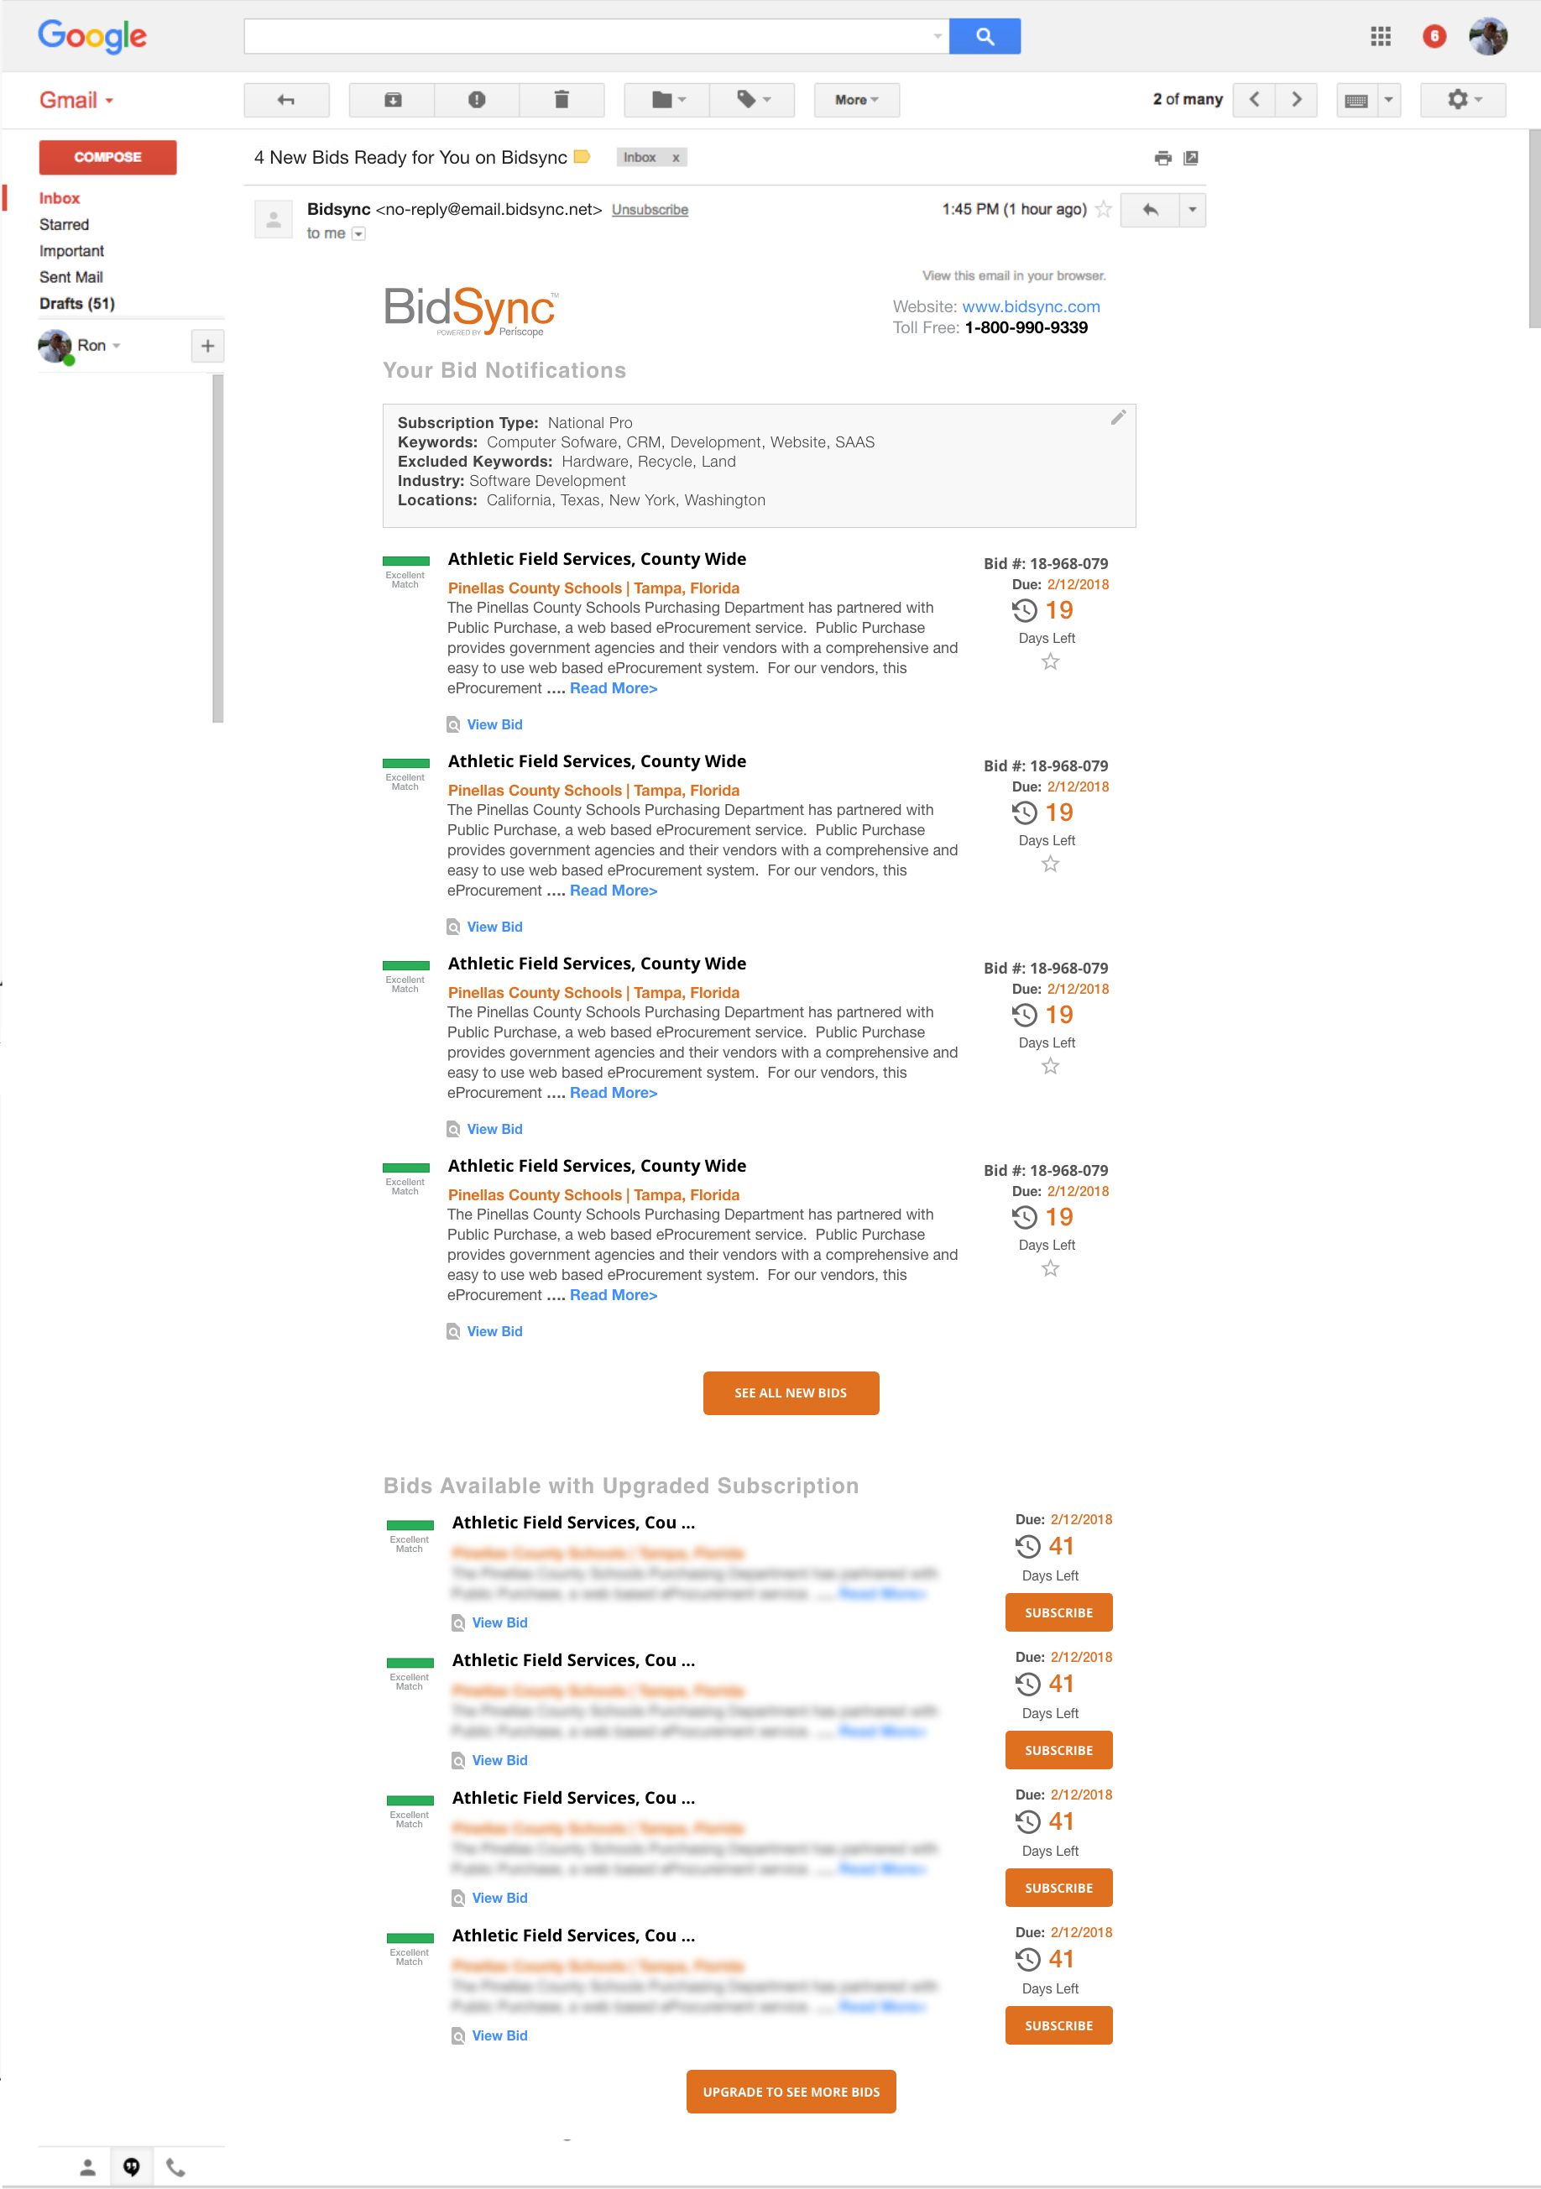Viewport: 1541px width, 2189px height.
Task: Print the email using printer icon
Action: click(x=1162, y=159)
